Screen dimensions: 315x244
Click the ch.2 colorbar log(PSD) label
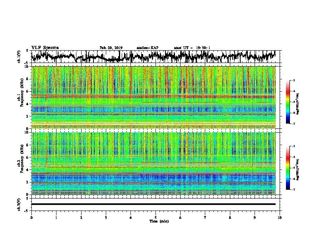coord(298,169)
